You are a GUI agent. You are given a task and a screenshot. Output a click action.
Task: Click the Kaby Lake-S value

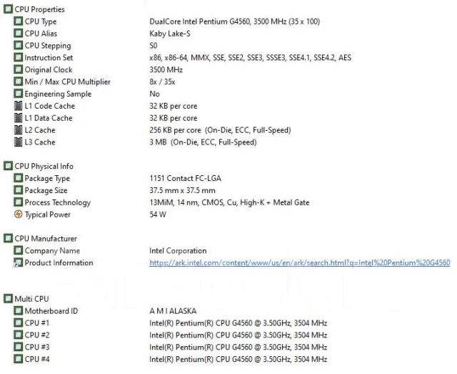point(170,34)
